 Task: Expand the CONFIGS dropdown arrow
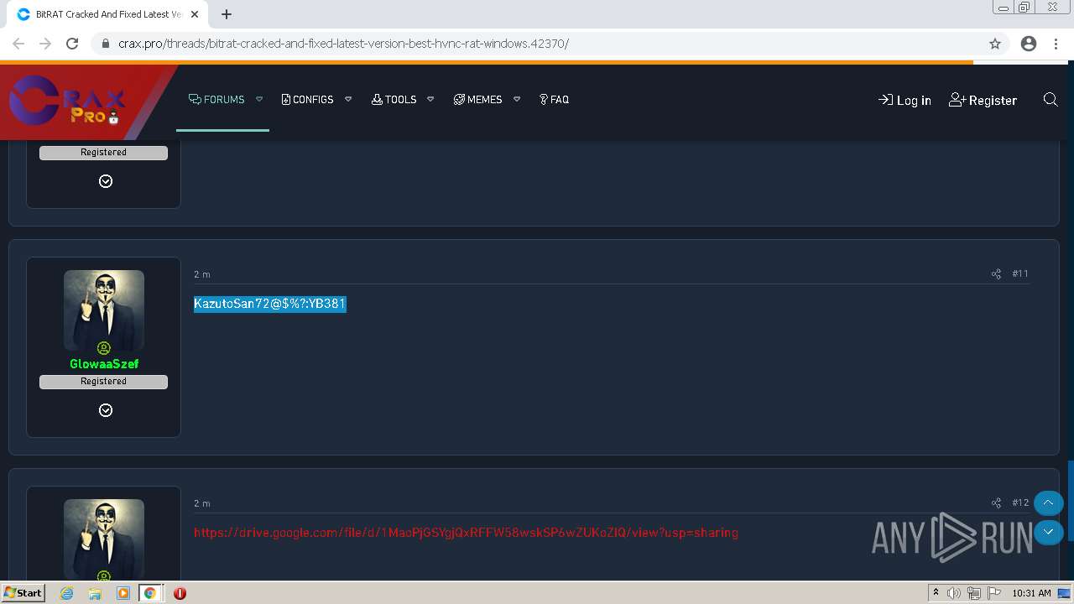pos(348,99)
